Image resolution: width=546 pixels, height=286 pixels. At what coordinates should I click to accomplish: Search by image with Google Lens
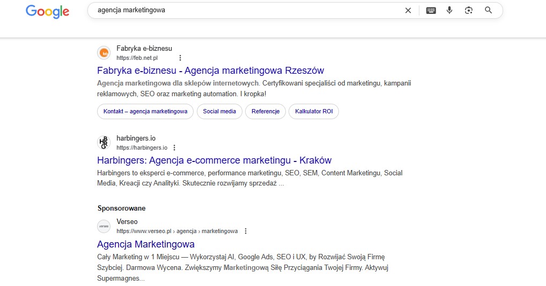point(469,10)
